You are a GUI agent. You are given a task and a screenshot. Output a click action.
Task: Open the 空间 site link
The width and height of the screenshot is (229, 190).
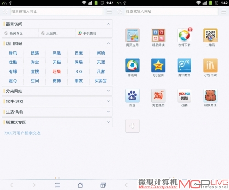click(x=35, y=81)
